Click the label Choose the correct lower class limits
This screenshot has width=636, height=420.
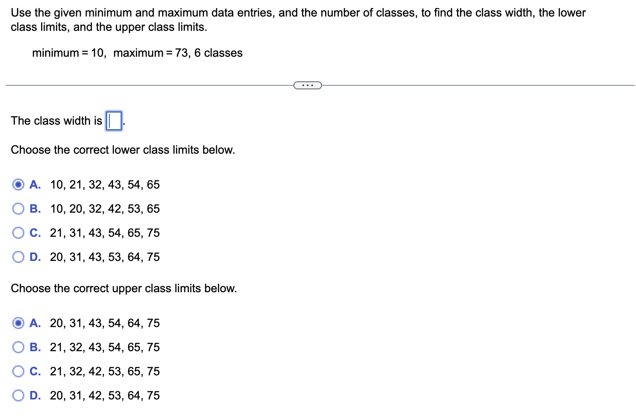123,150
